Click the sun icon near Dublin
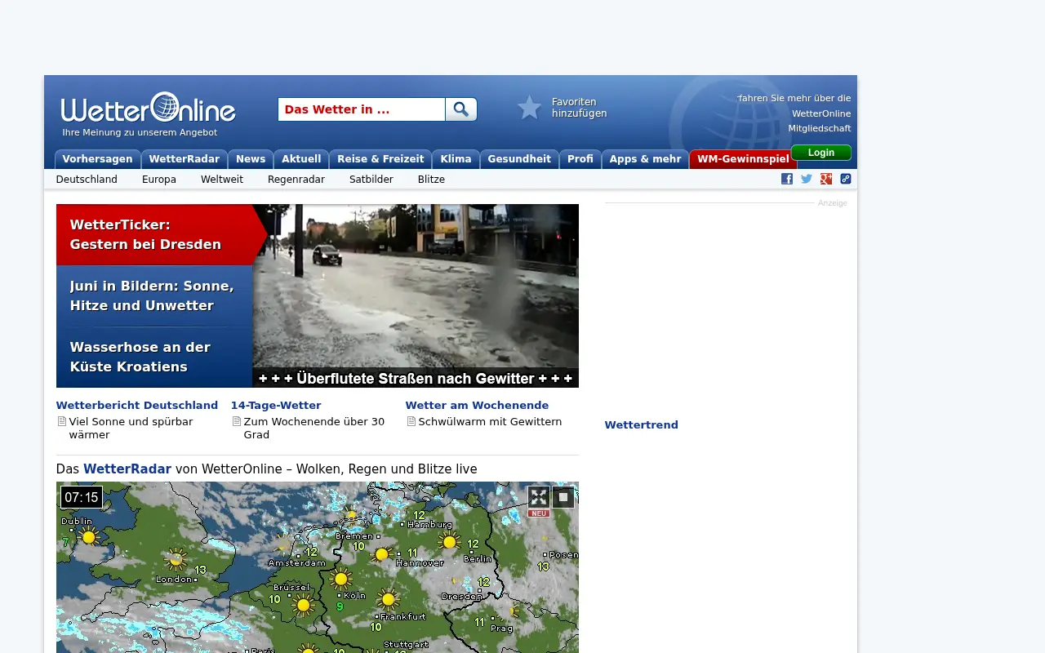 (88, 536)
